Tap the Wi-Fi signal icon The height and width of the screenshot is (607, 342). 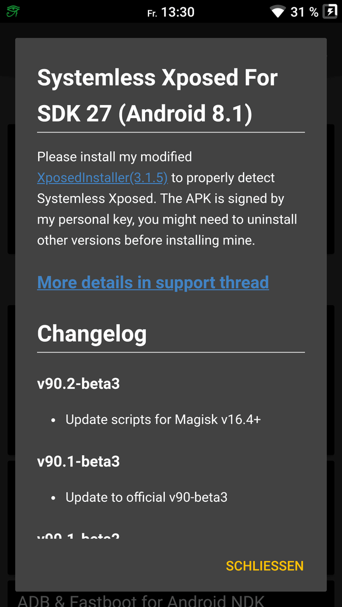[x=278, y=12]
